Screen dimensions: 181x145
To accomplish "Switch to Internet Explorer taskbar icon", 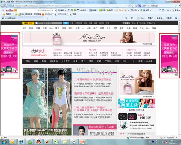I will 21,142.
